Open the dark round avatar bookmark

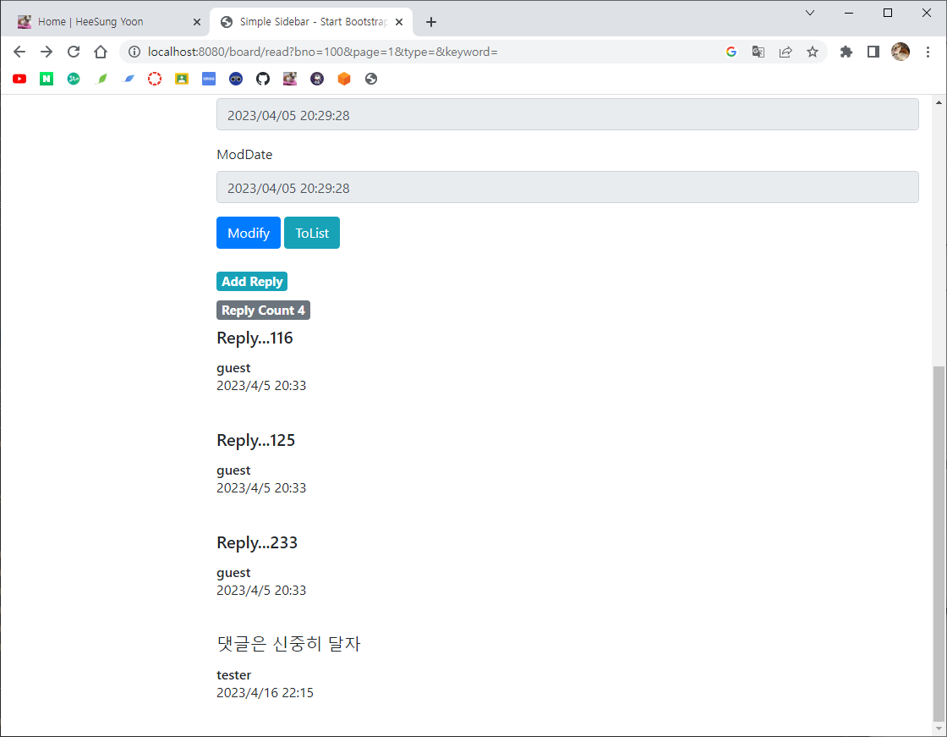317,79
